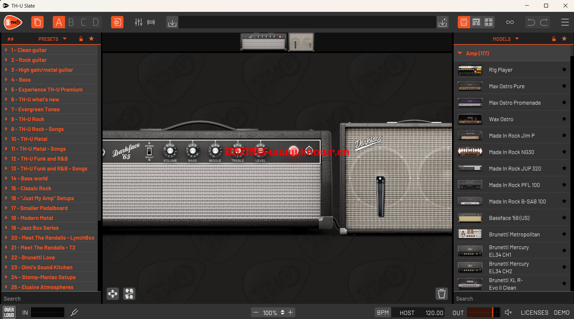Click the trash delete icon

[x=442, y=294]
